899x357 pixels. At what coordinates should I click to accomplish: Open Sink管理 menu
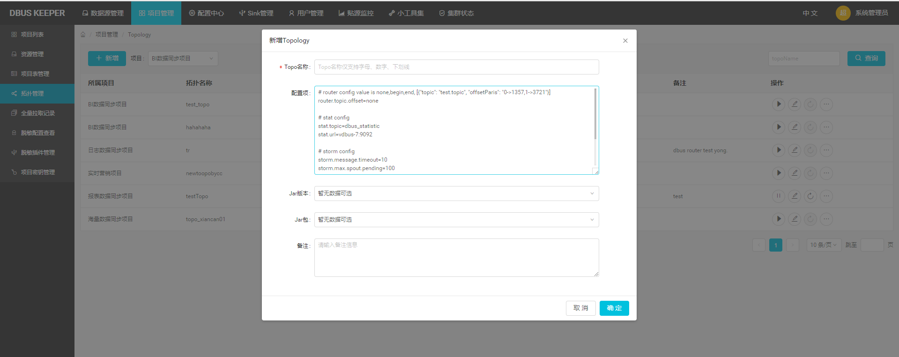tap(256, 13)
